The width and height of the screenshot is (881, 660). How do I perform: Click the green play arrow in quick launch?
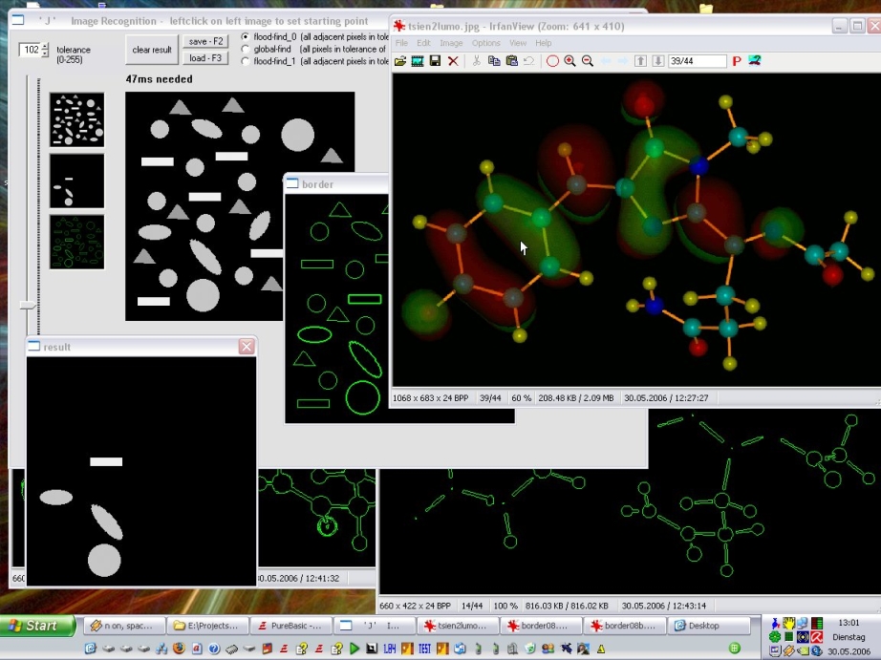click(x=354, y=649)
